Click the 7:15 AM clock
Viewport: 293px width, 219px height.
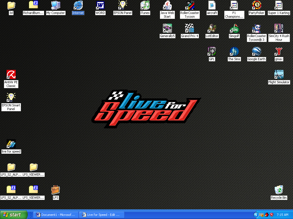point(282,215)
